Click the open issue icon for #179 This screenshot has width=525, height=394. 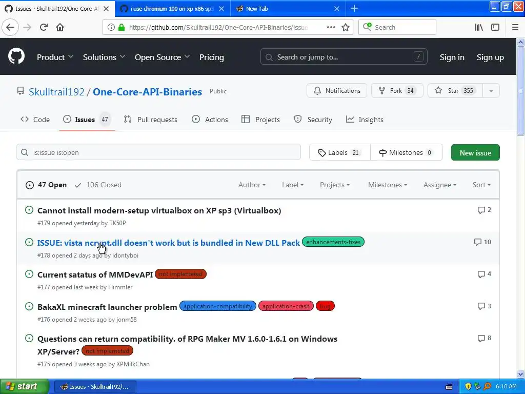tap(29, 210)
